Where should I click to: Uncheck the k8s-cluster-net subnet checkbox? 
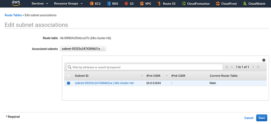click(68, 83)
